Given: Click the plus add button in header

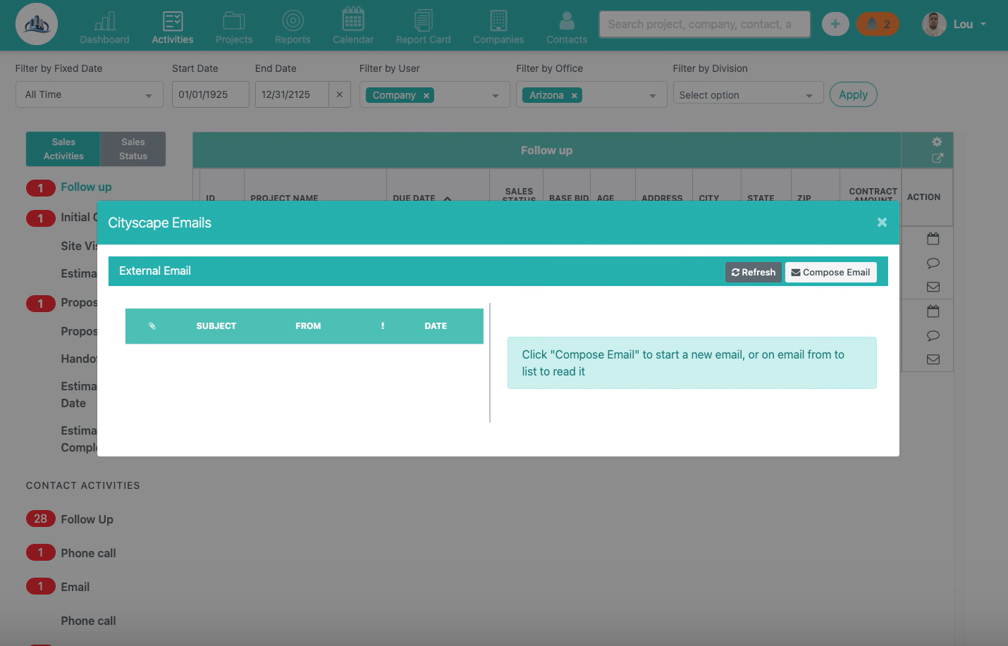Looking at the screenshot, I should 835,24.
